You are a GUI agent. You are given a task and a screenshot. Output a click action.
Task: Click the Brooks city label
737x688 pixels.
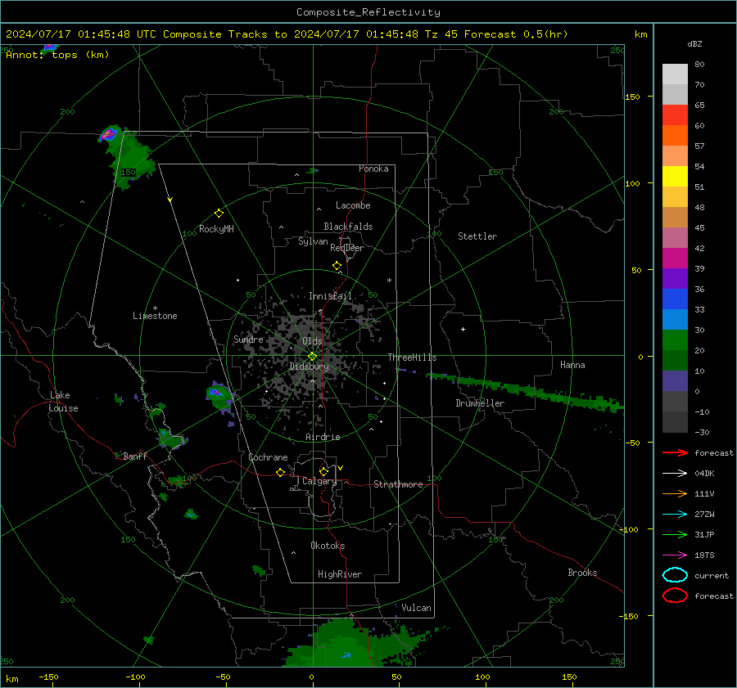tap(582, 573)
